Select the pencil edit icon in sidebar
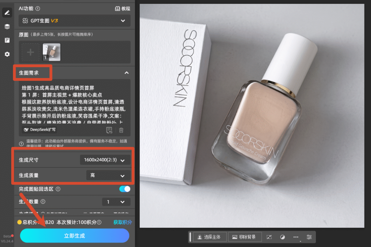This screenshot has height=247, width=371. (x=7, y=13)
